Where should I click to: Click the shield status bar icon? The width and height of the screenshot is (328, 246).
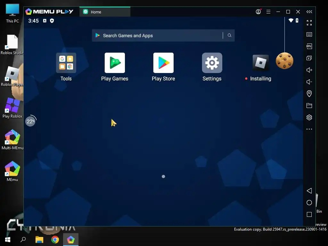point(52,20)
